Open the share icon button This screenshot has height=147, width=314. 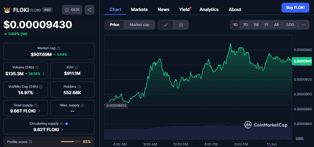click(x=90, y=10)
